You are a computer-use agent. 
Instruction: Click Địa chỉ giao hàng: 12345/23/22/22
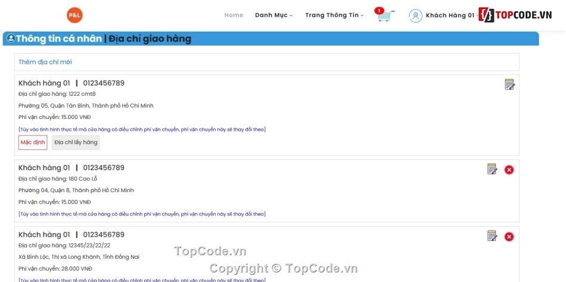pyautogui.click(x=64, y=246)
